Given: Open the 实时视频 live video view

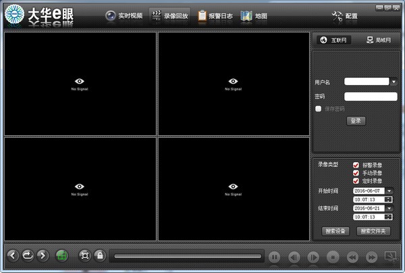Looking at the screenshot, I should 124,16.
